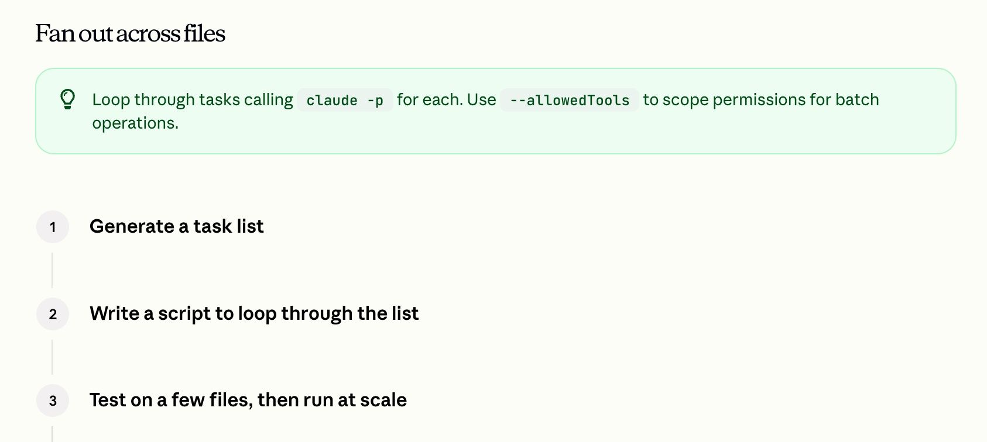Click the "claude -p" inline code
987x442 pixels.
(x=345, y=100)
